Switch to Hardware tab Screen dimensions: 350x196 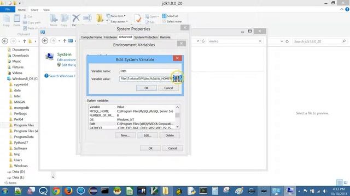(110, 37)
